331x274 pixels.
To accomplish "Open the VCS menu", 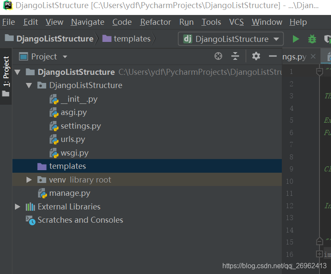I will [x=236, y=22].
